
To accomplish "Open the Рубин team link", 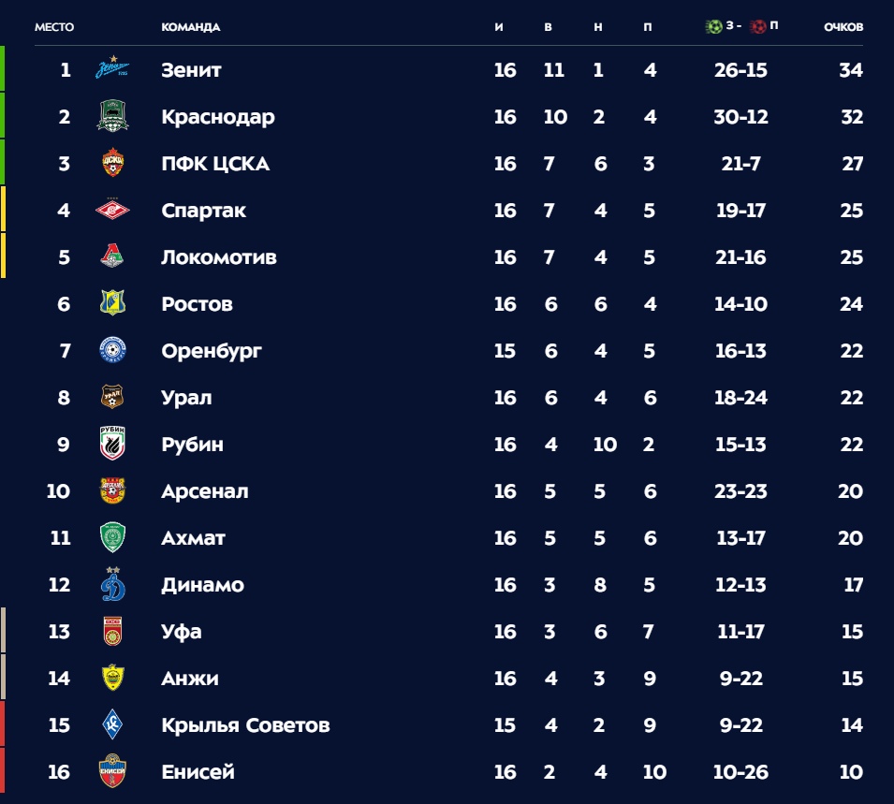I will pyautogui.click(x=192, y=445).
